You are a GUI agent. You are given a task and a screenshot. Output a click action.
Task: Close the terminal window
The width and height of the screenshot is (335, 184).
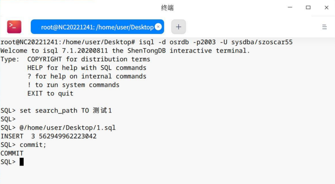(326, 7)
